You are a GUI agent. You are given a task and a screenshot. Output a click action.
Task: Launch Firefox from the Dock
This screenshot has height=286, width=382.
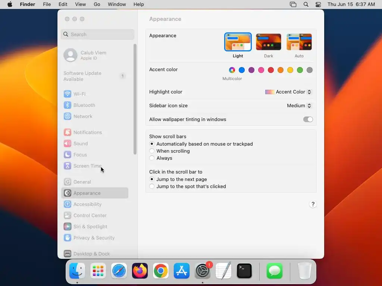point(140,271)
